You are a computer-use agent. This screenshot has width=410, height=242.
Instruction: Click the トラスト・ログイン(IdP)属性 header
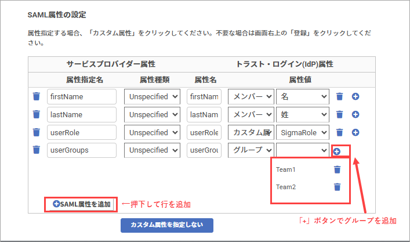[x=285, y=64]
